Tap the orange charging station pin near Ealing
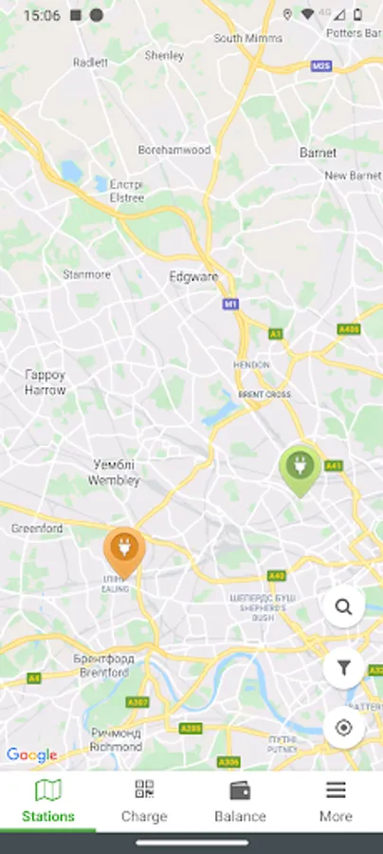This screenshot has width=383, height=854. pos(124,551)
